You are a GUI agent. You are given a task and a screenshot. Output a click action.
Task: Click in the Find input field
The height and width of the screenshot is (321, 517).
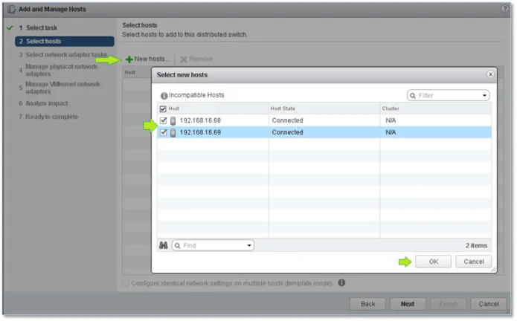213,246
